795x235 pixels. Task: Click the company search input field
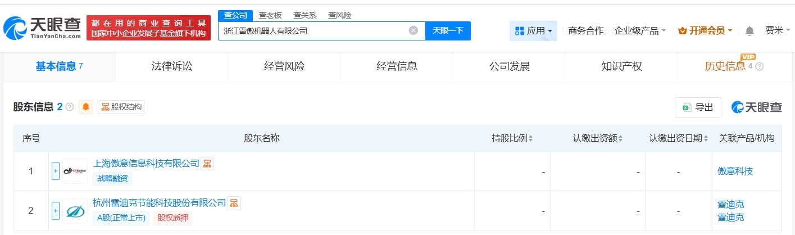tap(312, 31)
